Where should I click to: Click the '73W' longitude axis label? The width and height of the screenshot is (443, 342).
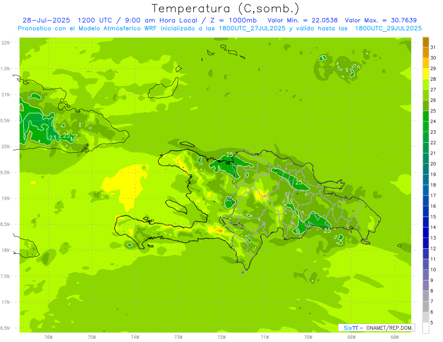point(178,337)
